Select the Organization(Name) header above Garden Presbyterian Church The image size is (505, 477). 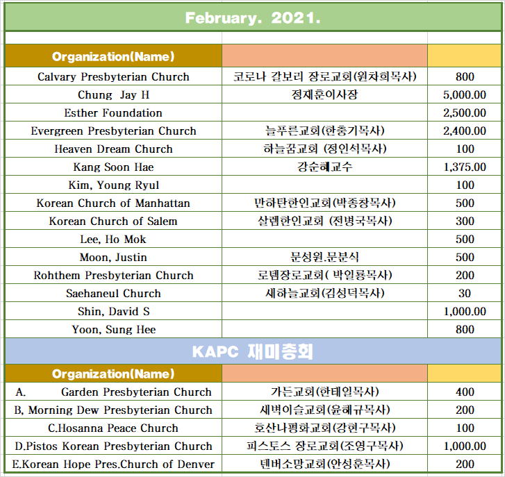113,374
